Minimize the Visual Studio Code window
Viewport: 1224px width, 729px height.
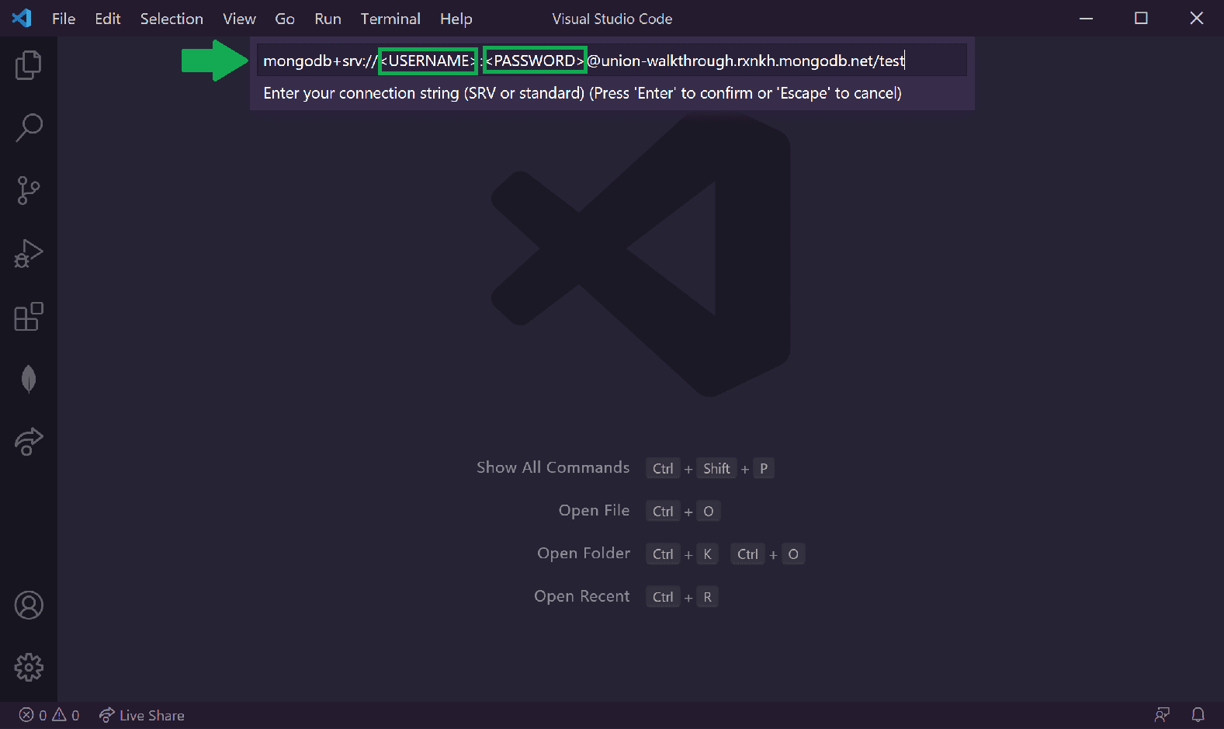(x=1086, y=19)
